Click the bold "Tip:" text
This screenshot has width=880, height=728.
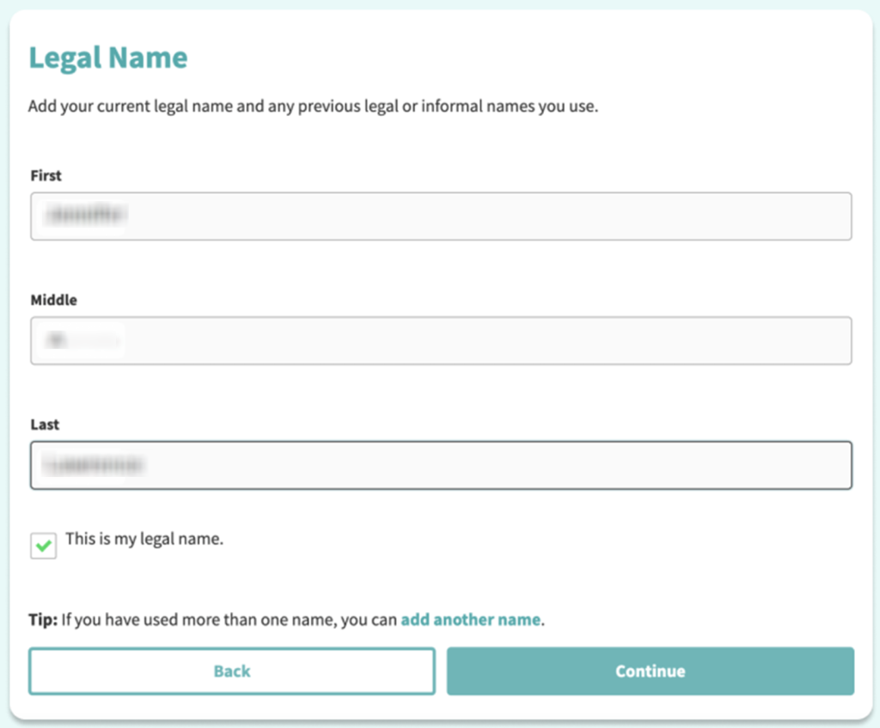(x=43, y=619)
